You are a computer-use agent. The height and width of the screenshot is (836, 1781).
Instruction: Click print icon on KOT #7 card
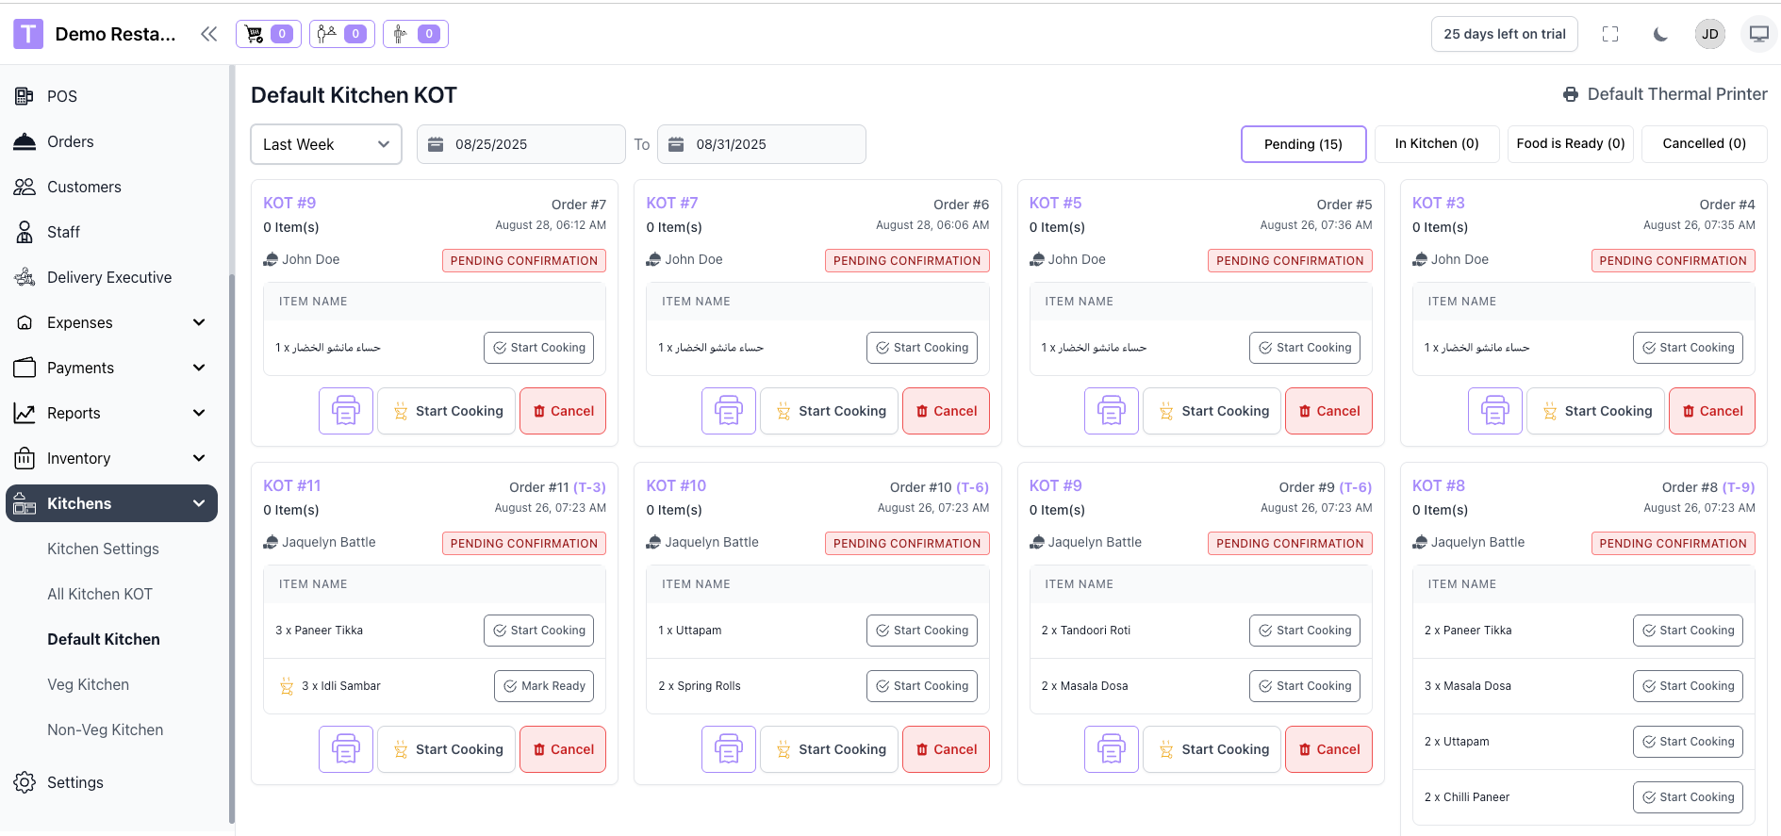[728, 411]
